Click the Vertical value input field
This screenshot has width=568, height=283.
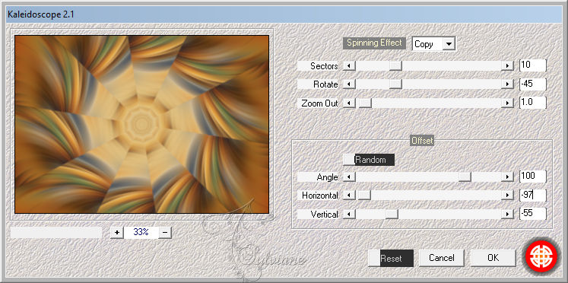click(x=532, y=214)
